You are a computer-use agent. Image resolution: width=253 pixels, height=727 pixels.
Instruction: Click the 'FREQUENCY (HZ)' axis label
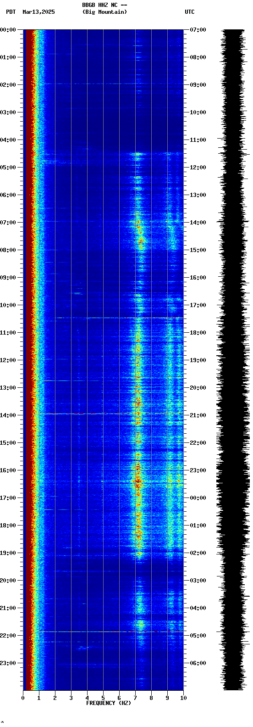click(109, 703)
